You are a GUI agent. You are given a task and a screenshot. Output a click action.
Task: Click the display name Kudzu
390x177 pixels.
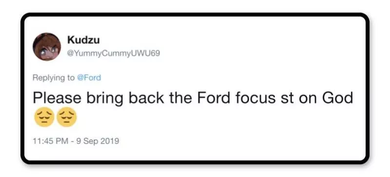(83, 40)
